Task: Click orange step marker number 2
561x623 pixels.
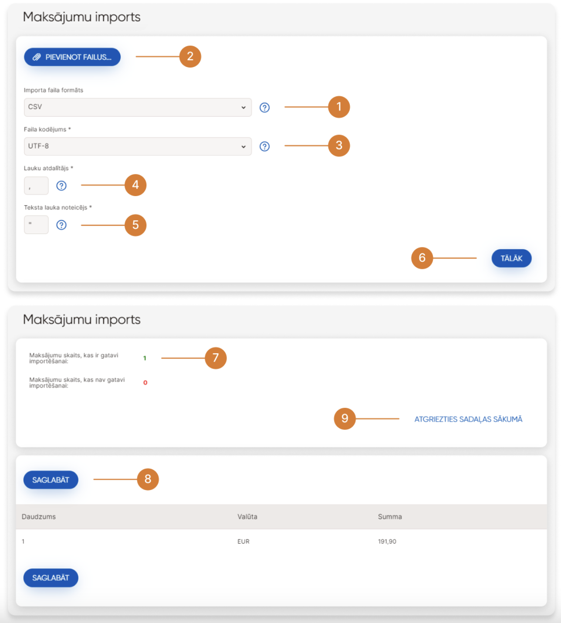Action: tap(190, 57)
